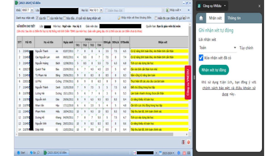The height and width of the screenshot is (156, 278).
Task: Click TX1 score of Phạm Minh Hiếu
Action: tap(78, 111)
